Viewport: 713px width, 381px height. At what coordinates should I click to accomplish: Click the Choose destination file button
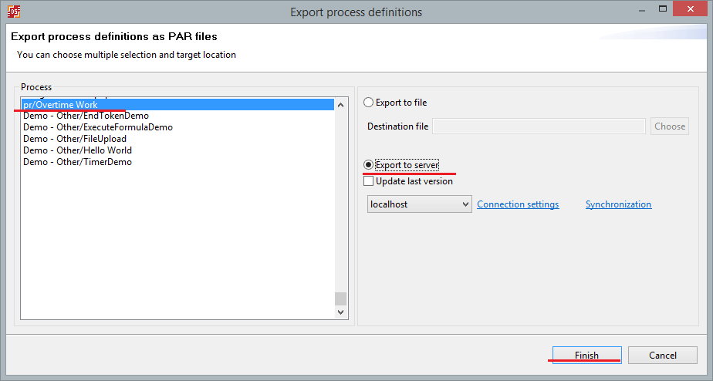669,126
